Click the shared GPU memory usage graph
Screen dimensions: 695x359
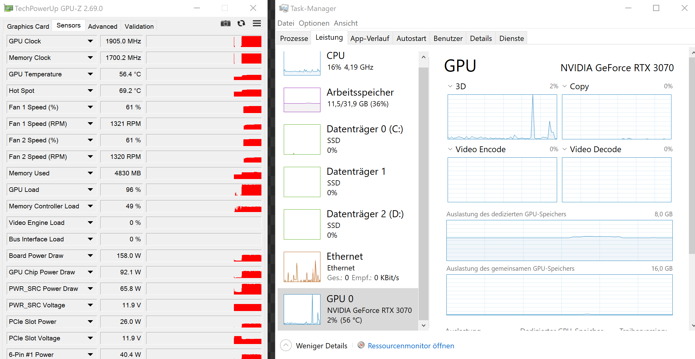point(559,295)
